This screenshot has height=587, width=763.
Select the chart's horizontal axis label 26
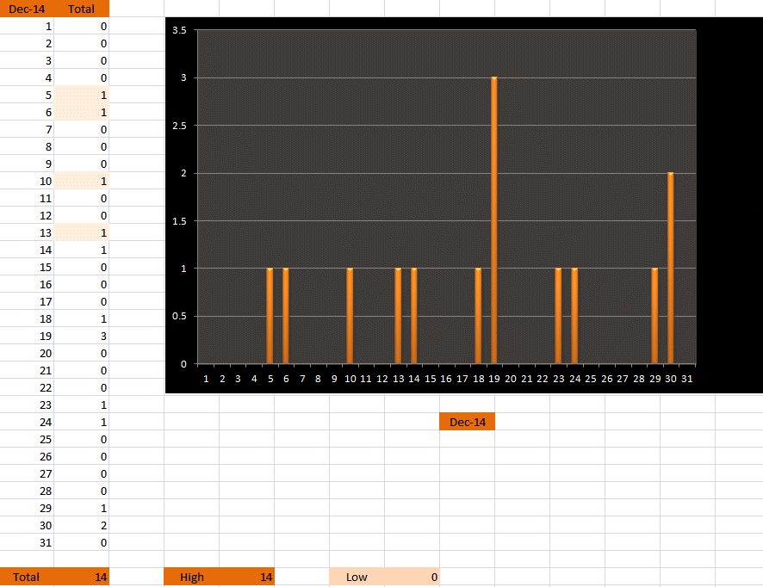[607, 379]
